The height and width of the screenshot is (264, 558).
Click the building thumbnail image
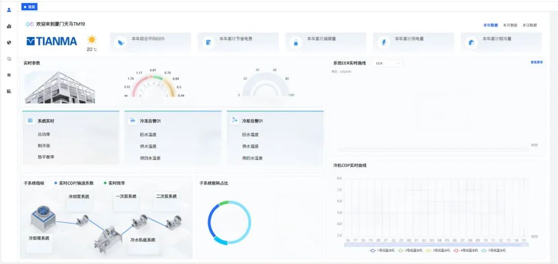[60, 88]
